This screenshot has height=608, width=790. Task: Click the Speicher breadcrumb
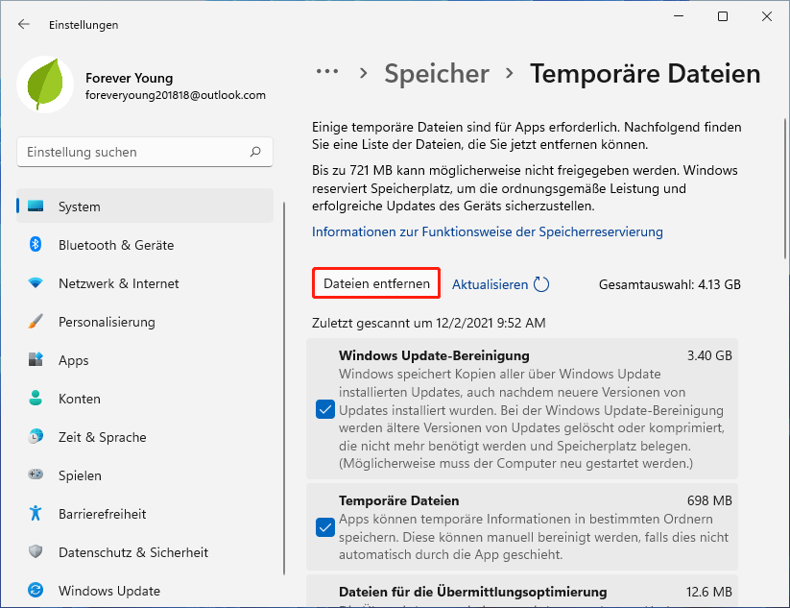point(437,74)
